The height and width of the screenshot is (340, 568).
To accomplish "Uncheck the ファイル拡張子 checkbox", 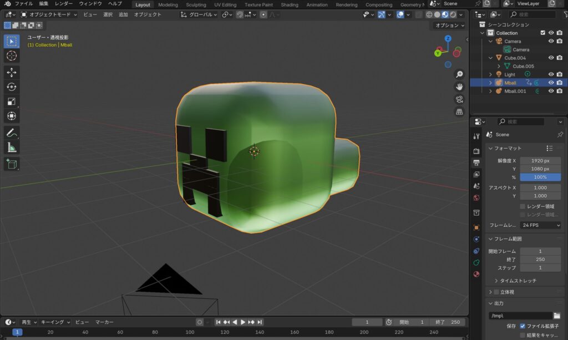I will click(x=523, y=326).
